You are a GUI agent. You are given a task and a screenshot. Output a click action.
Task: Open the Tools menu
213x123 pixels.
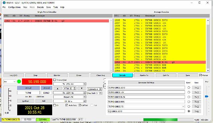pyautogui.click(x=56, y=7)
